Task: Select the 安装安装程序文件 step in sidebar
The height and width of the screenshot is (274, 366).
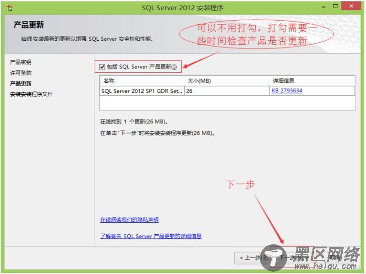Action: click(x=32, y=94)
